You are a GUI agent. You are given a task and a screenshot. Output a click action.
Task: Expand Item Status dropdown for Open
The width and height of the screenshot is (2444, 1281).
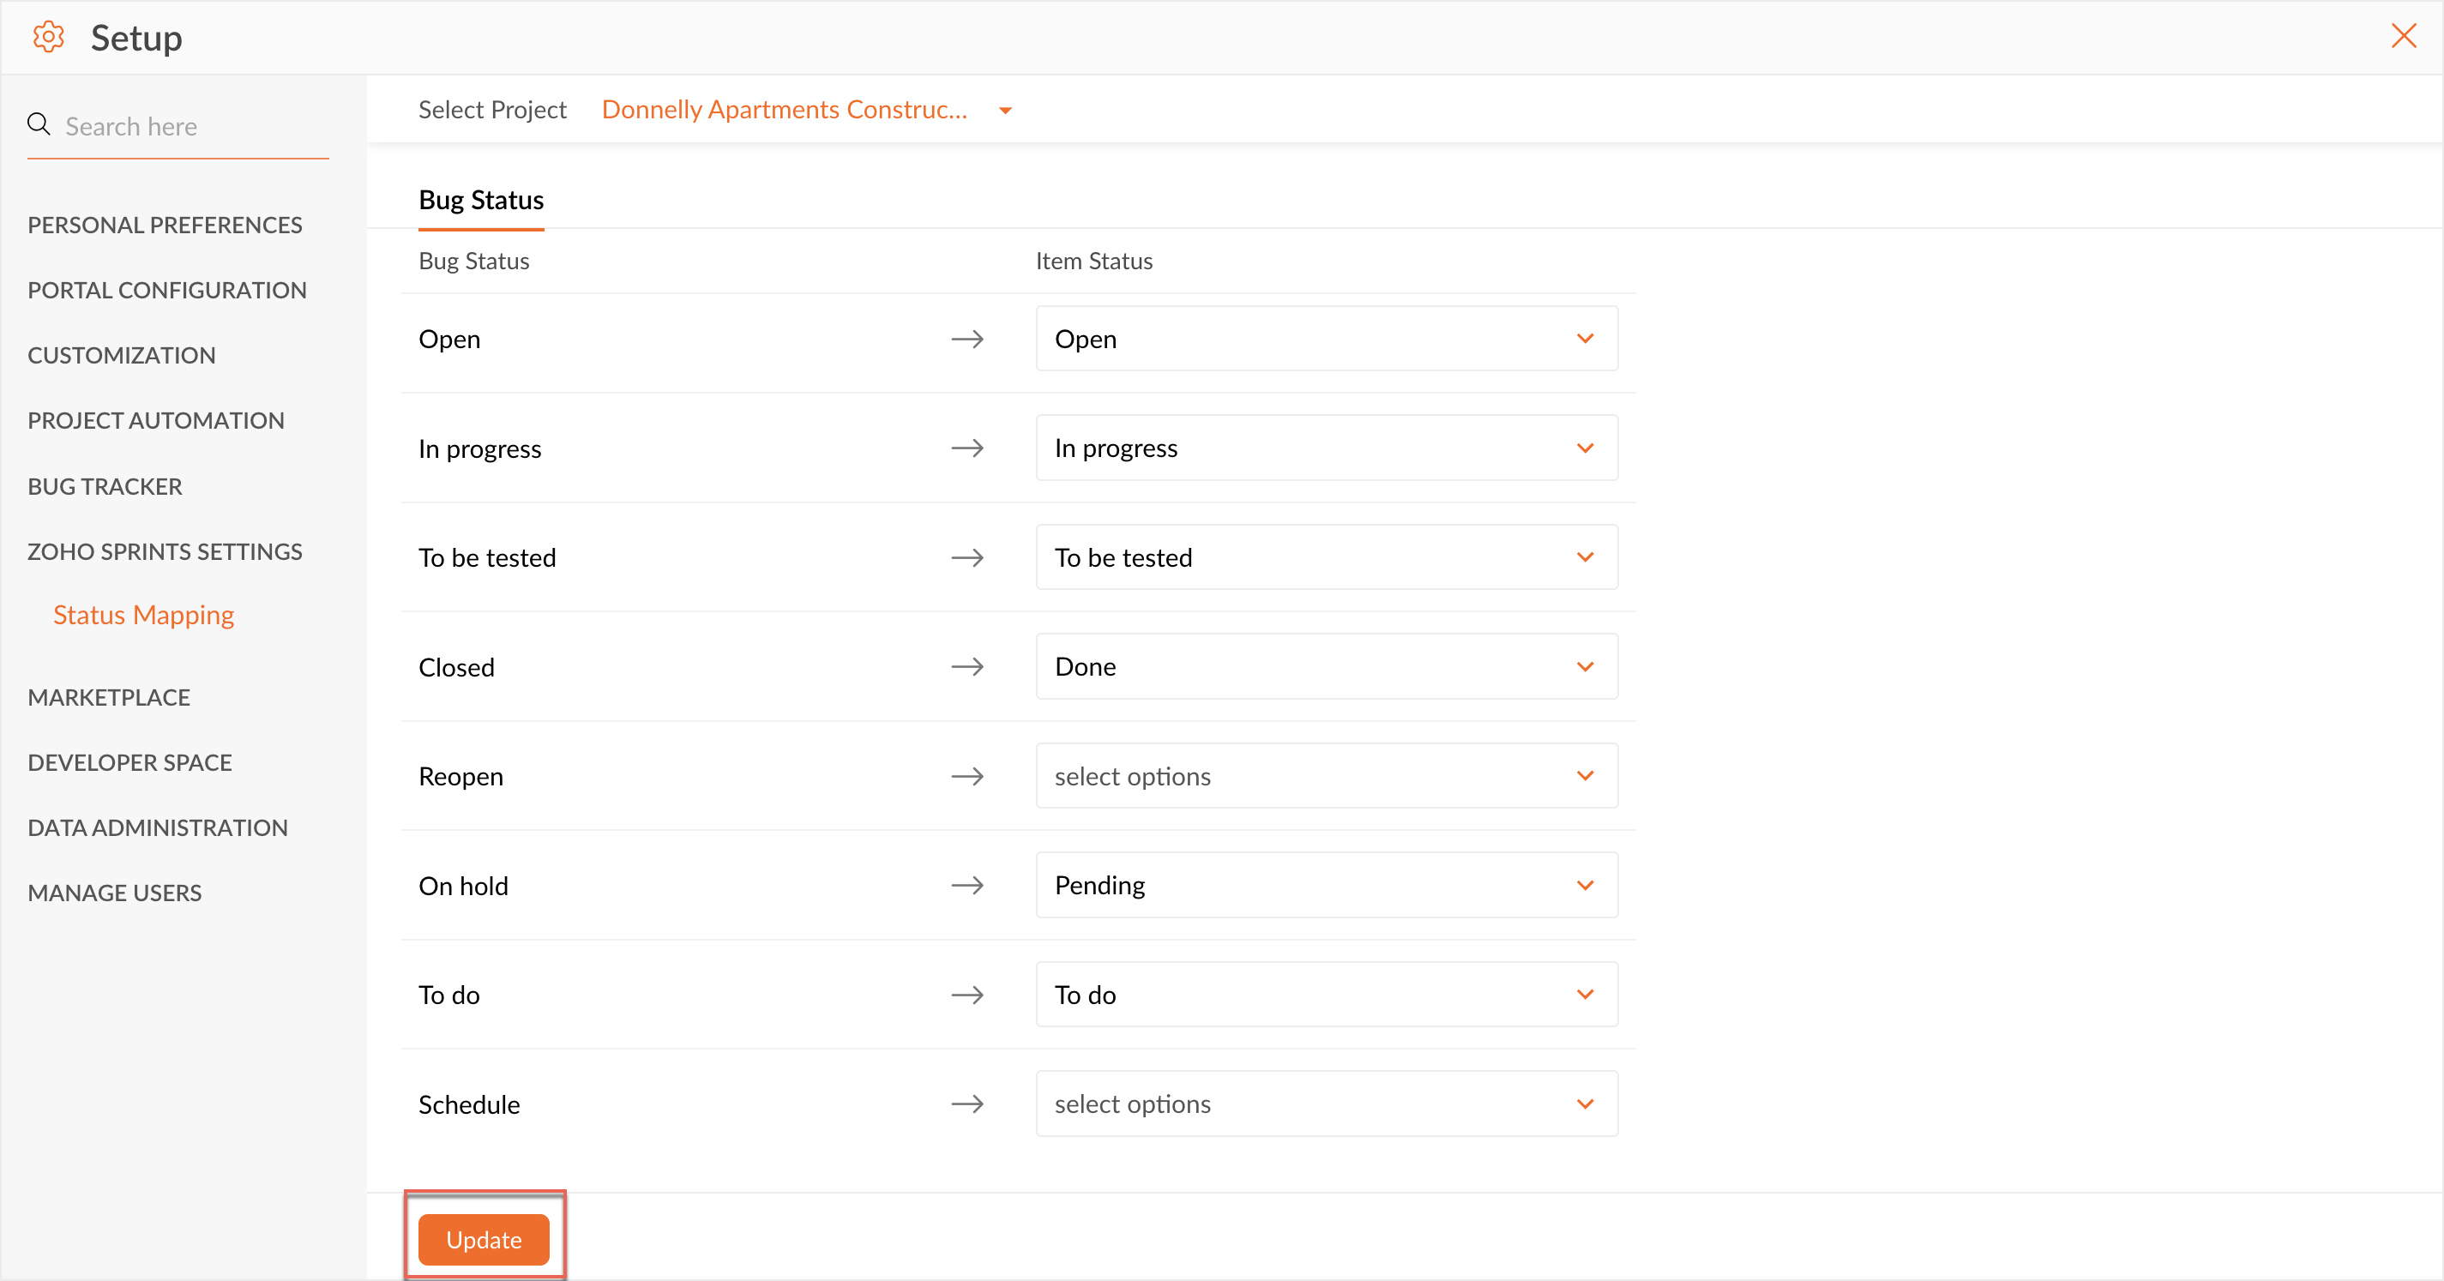tap(1326, 339)
